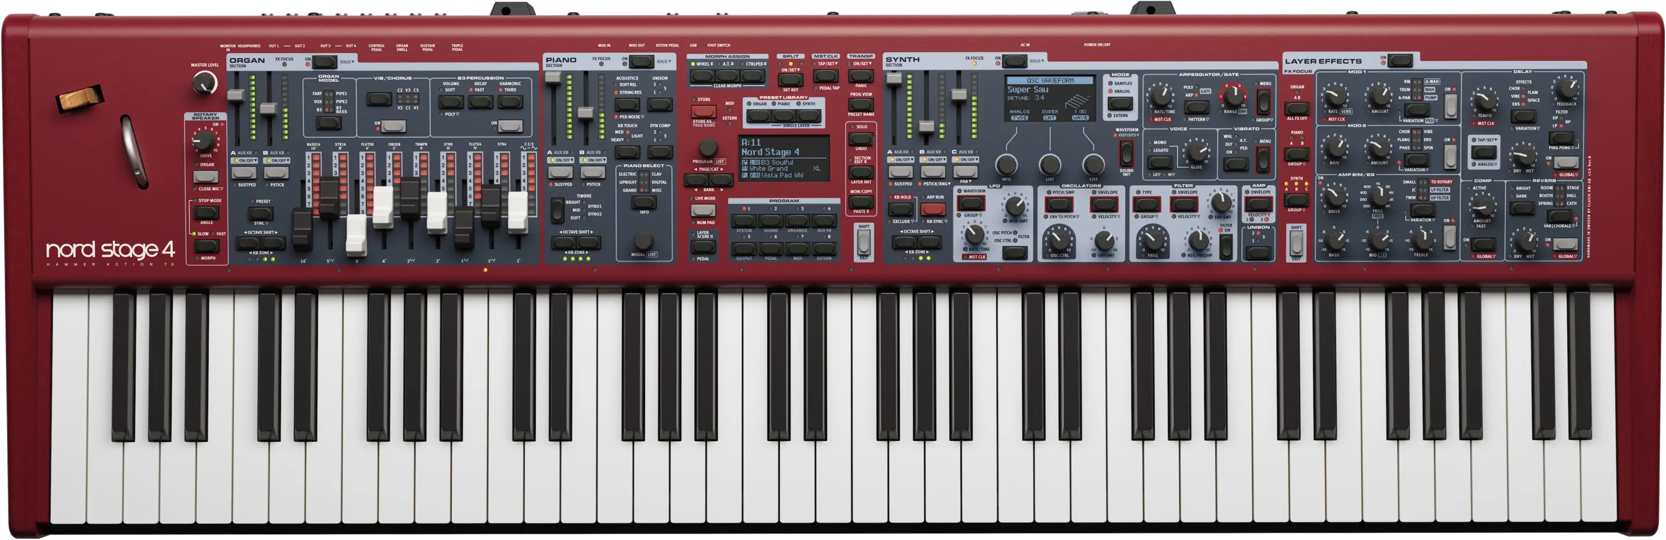The image size is (1666, 540).
Task: Toggle the Organ section On button
Action: point(325,61)
